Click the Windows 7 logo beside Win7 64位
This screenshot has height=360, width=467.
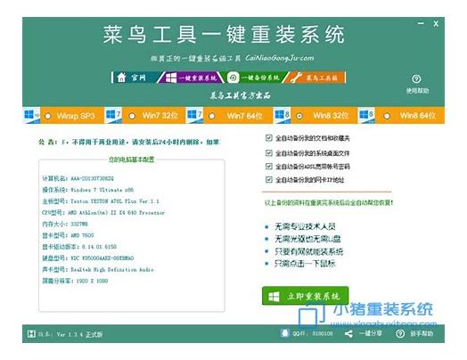[195, 115]
